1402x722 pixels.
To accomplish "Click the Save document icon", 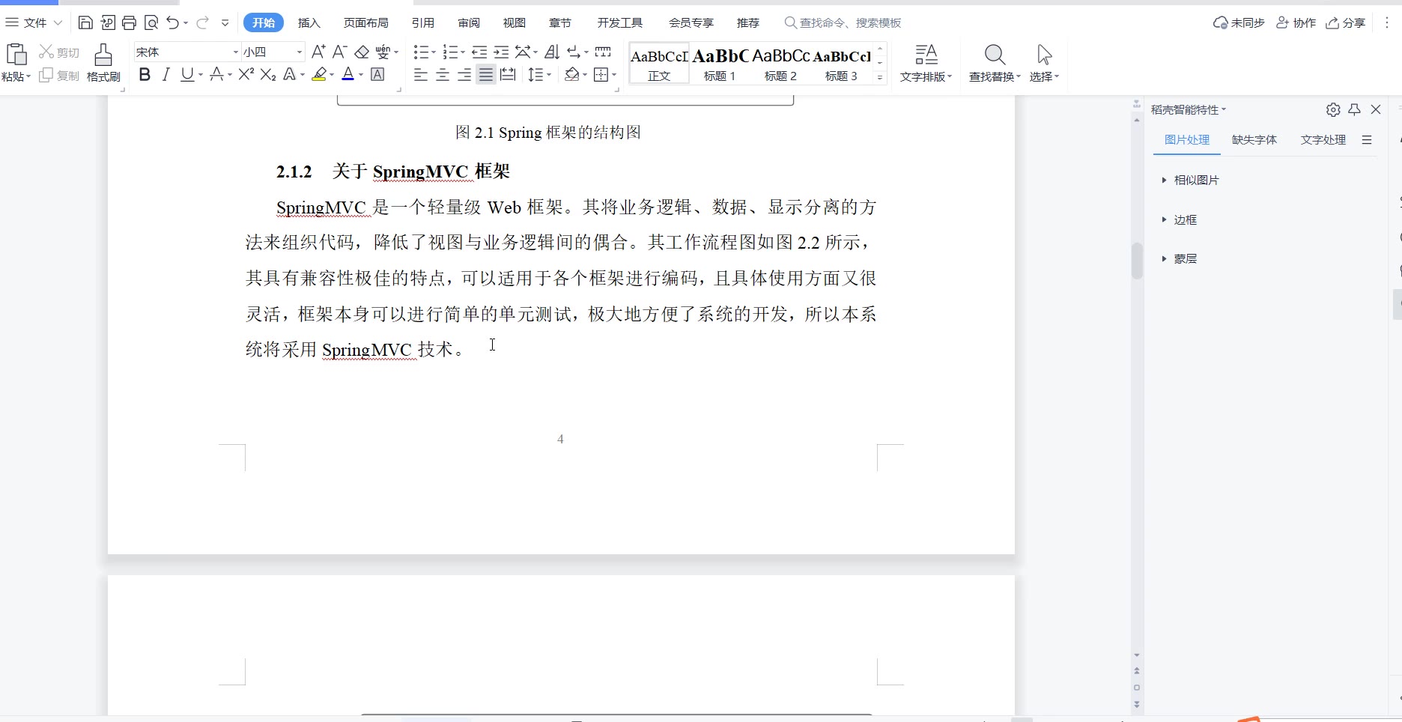I will click(85, 23).
